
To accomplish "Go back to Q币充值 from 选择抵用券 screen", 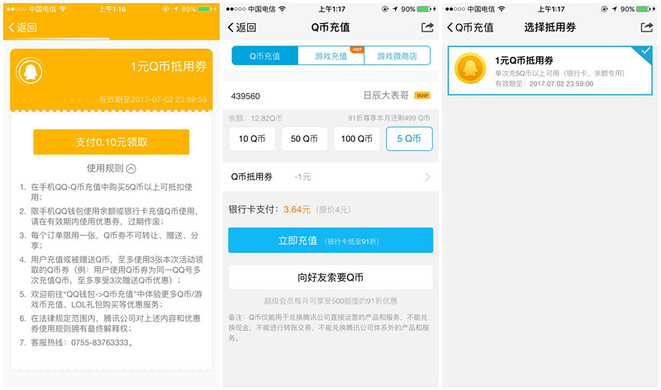I will (469, 27).
